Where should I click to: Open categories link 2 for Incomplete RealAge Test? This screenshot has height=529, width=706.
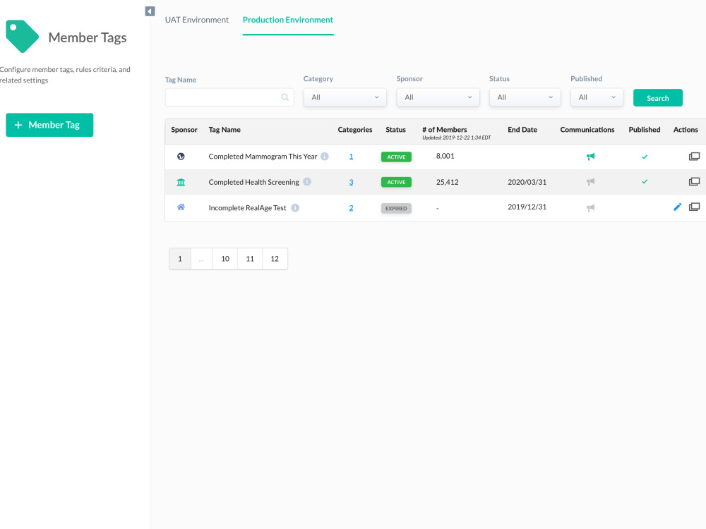tap(351, 208)
